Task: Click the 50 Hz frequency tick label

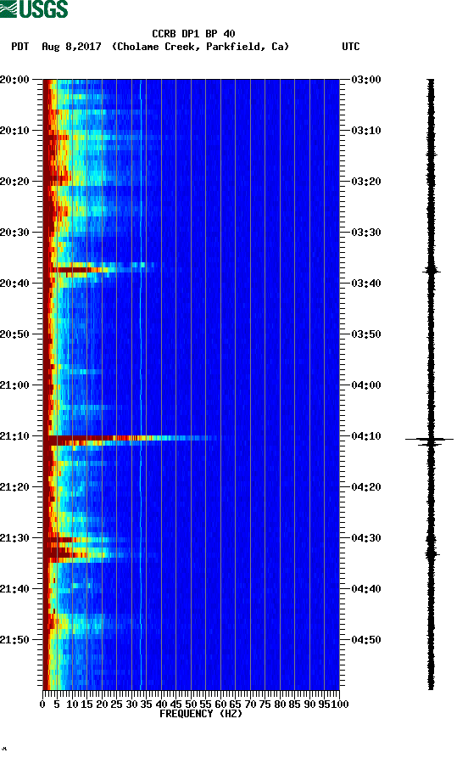Action: coord(191,705)
